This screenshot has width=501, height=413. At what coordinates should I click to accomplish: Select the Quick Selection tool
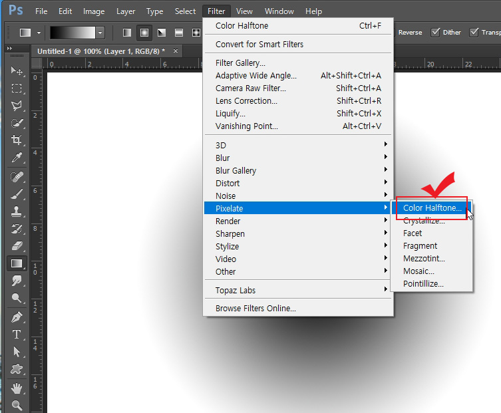17,123
